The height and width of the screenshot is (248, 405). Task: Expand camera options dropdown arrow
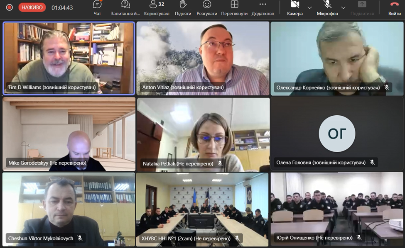tap(309, 8)
